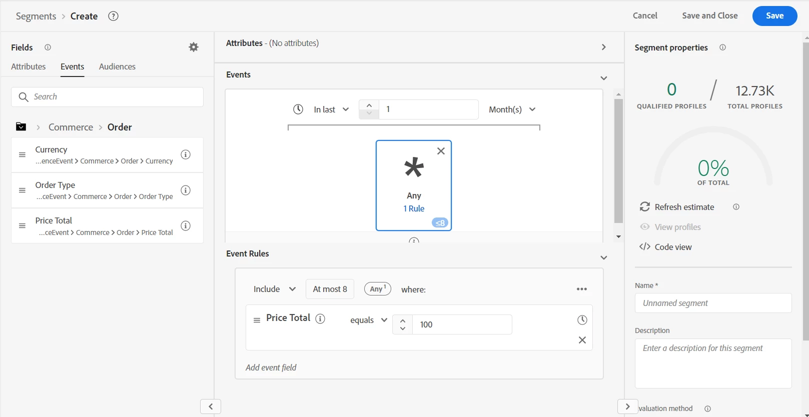The image size is (809, 417).
Task: Click the time value stepper arrows
Action: pos(369,109)
